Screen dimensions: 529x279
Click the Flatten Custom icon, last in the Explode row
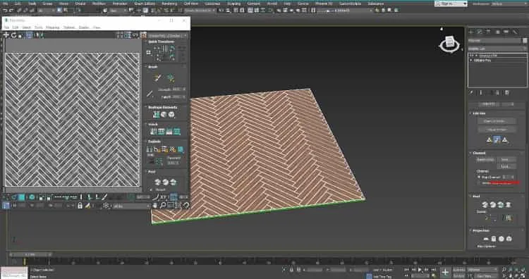point(181,149)
